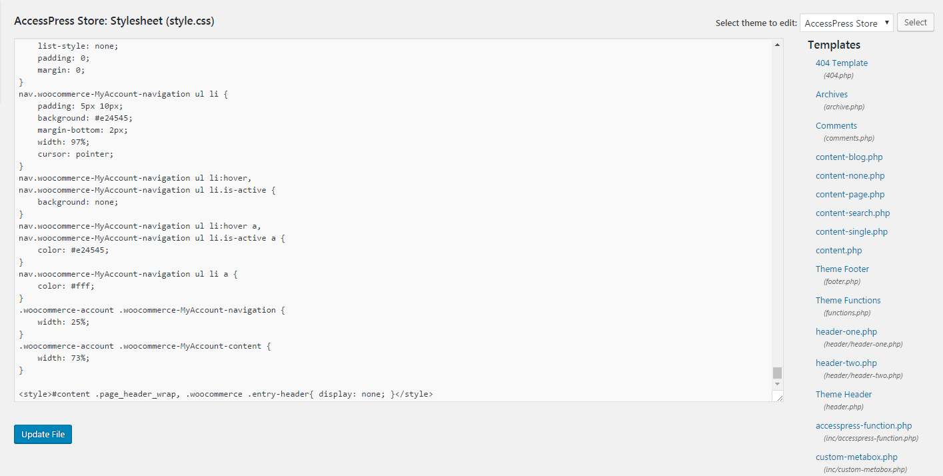Click the editor scrollbar thumb

778,373
